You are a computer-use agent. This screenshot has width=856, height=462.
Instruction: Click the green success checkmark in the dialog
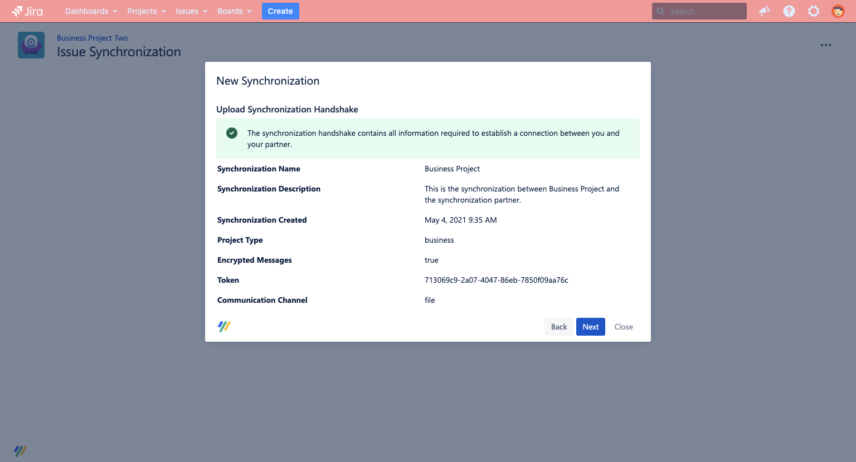click(232, 133)
